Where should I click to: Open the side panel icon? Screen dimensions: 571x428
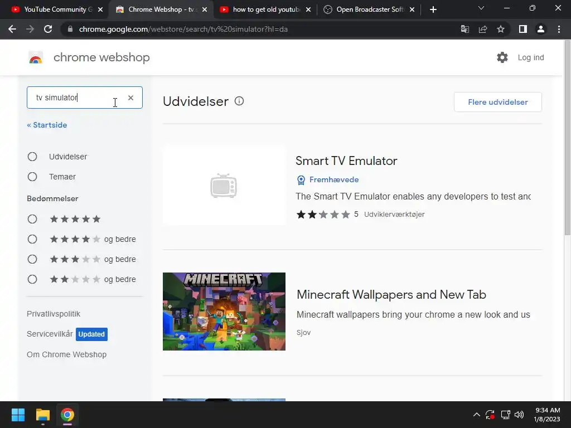coord(523,29)
